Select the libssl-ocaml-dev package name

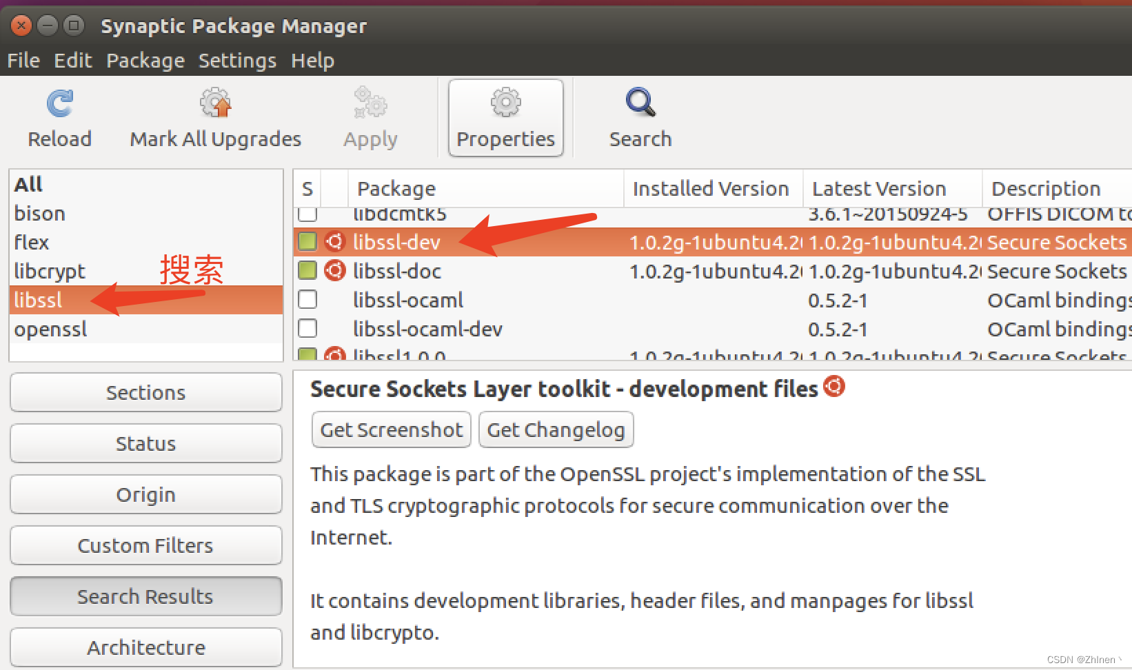(x=427, y=329)
